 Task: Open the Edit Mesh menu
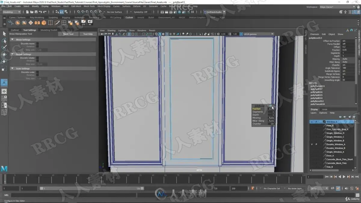click(76, 6)
